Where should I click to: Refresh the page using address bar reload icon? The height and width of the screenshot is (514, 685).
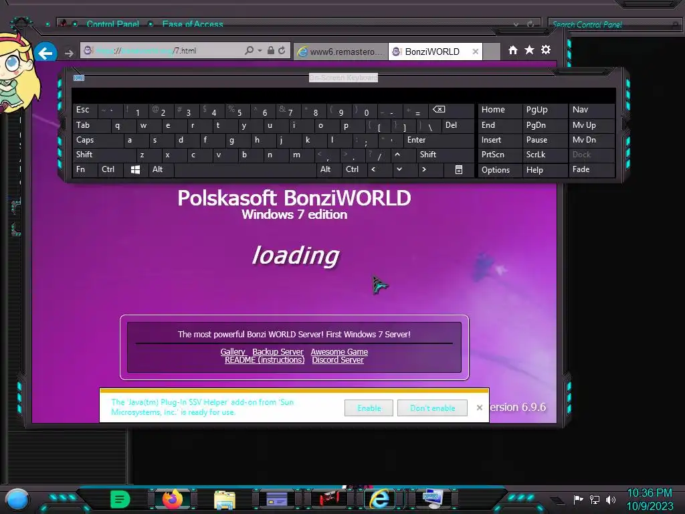(x=282, y=51)
